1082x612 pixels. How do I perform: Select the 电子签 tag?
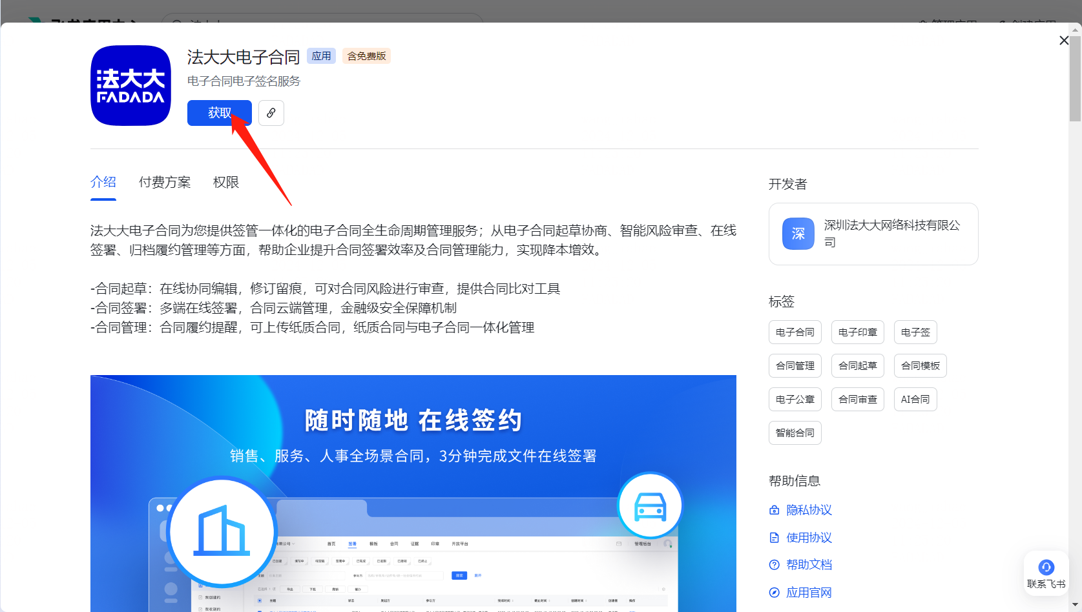click(x=915, y=332)
